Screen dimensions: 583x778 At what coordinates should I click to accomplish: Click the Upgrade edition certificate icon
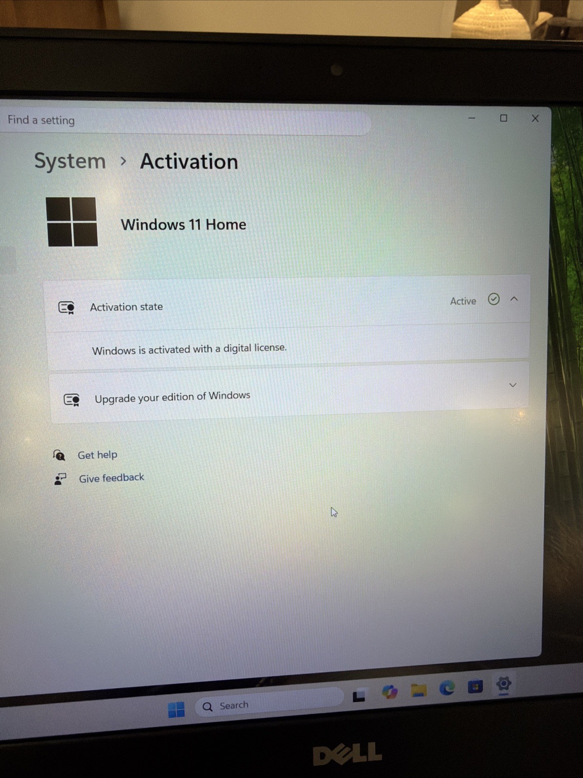coord(71,400)
